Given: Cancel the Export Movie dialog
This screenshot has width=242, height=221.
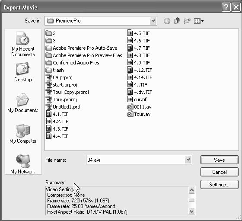Looking at the screenshot, I should coord(220,172).
